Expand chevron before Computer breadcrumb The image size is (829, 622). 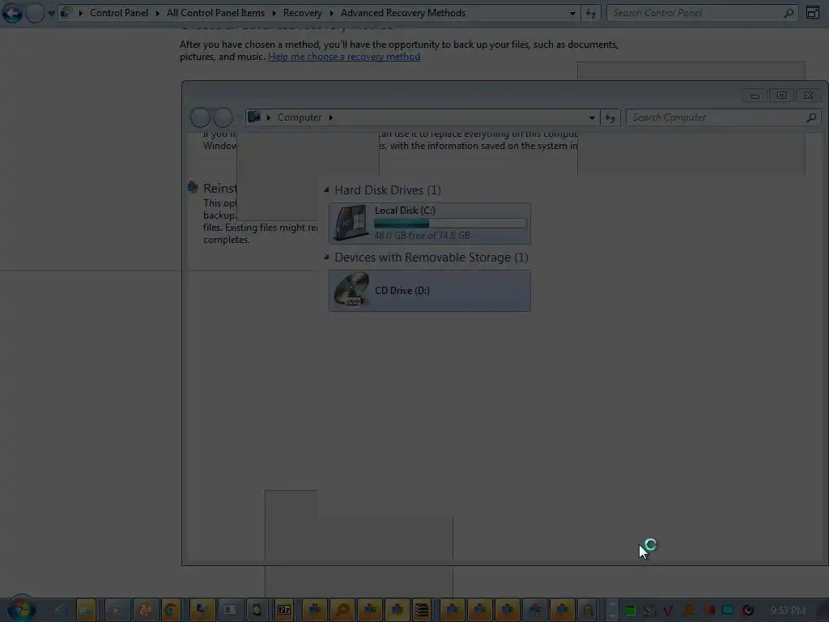pos(269,117)
